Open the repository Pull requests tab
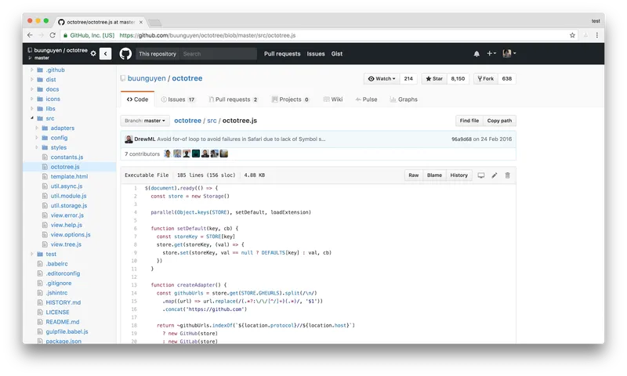Screen dimensions: 627x376 click(234, 99)
